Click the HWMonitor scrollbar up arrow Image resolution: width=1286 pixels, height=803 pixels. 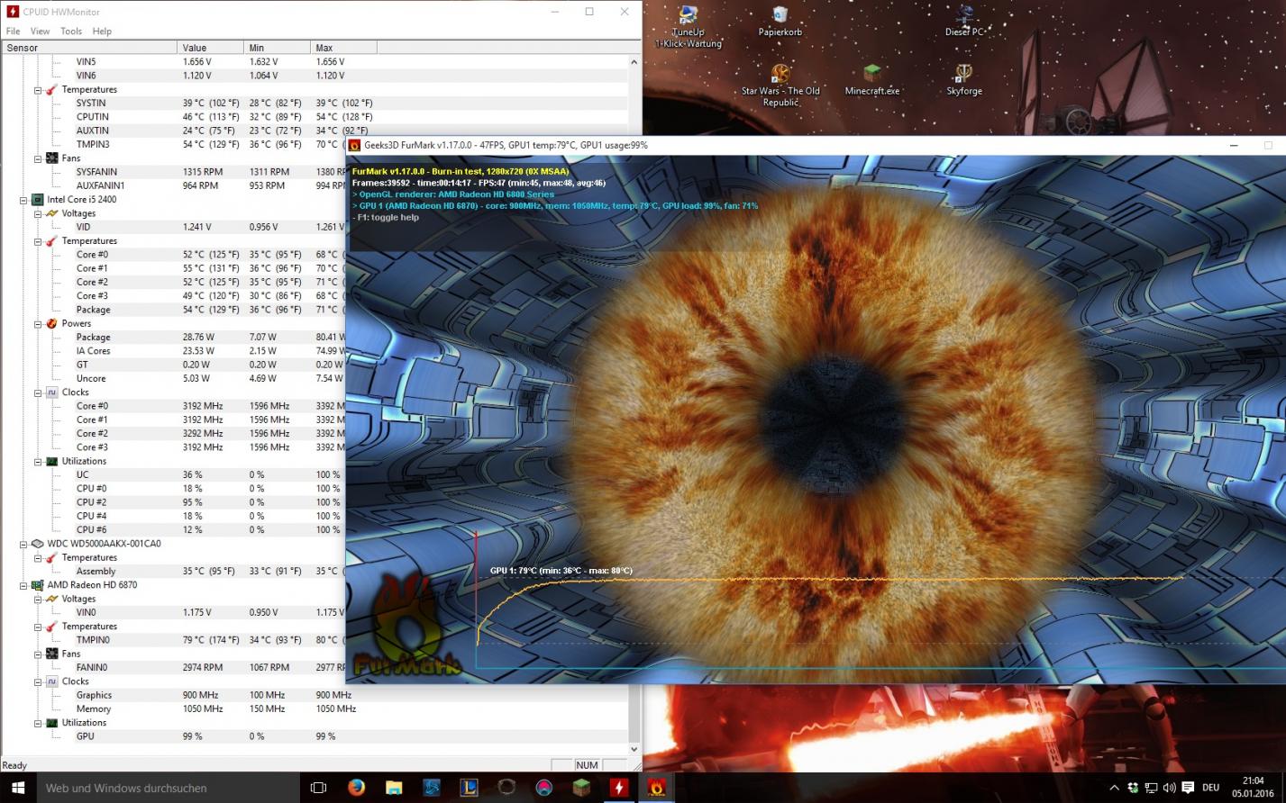click(634, 62)
